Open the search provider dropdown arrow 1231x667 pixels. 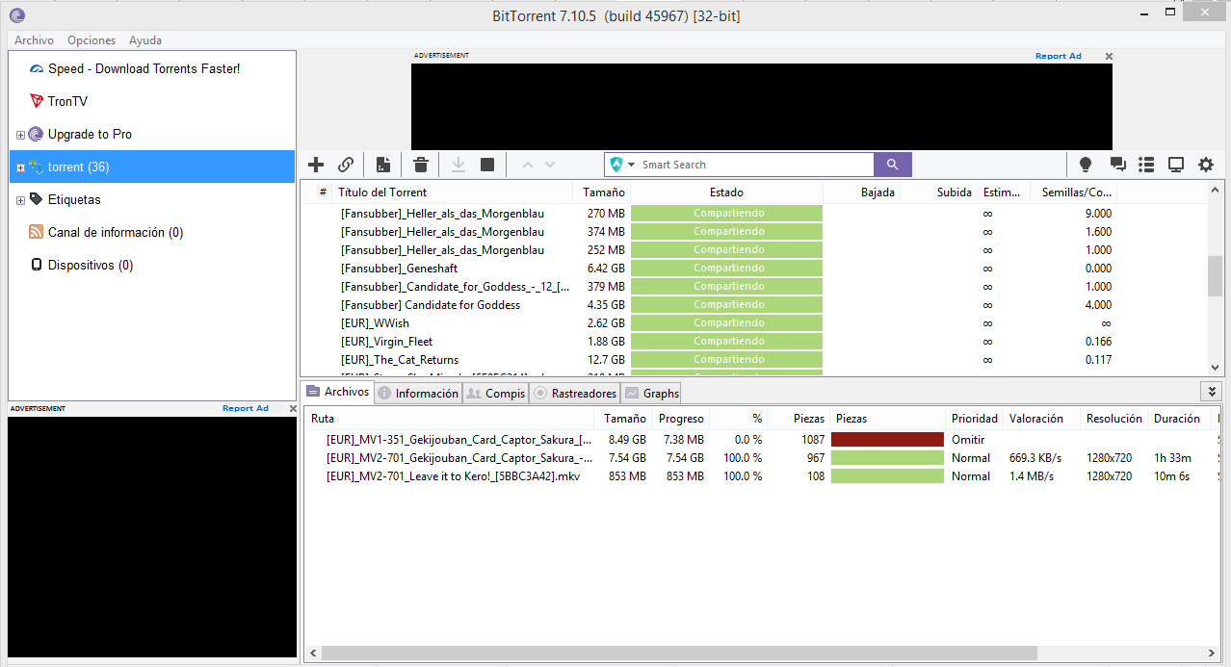[632, 165]
